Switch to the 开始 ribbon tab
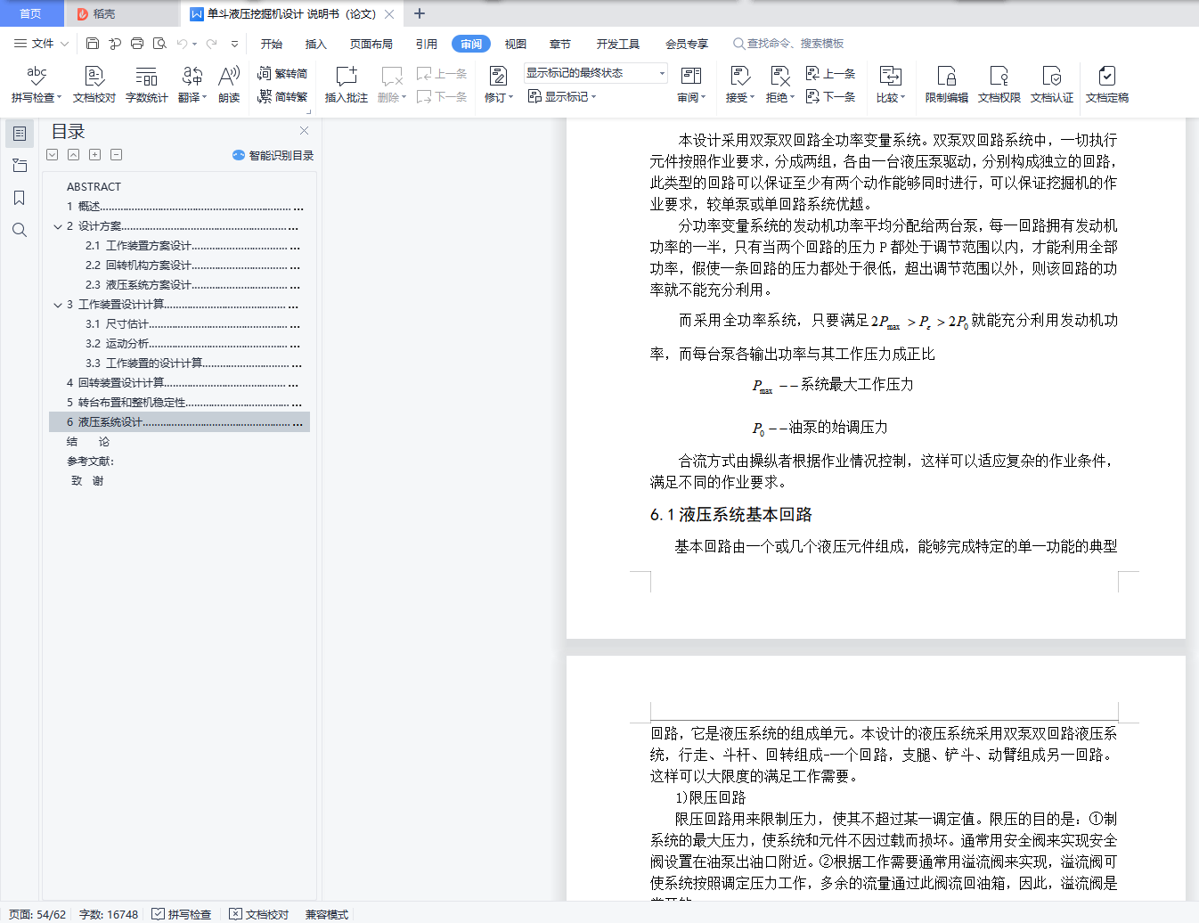The width and height of the screenshot is (1199, 923). (272, 44)
